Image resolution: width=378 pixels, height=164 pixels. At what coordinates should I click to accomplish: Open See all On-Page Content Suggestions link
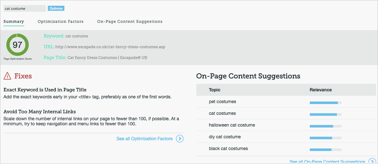click(327, 161)
